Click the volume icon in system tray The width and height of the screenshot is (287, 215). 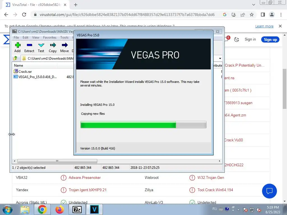coord(259,210)
